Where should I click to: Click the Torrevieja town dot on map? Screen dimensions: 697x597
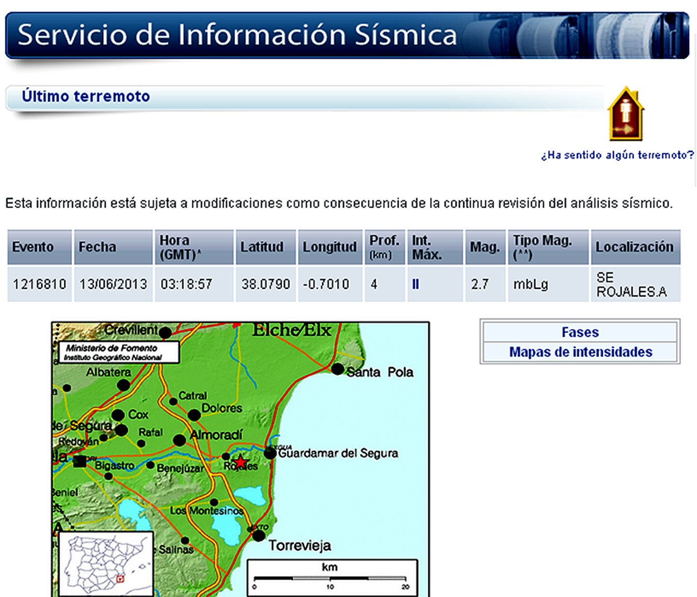click(x=259, y=536)
